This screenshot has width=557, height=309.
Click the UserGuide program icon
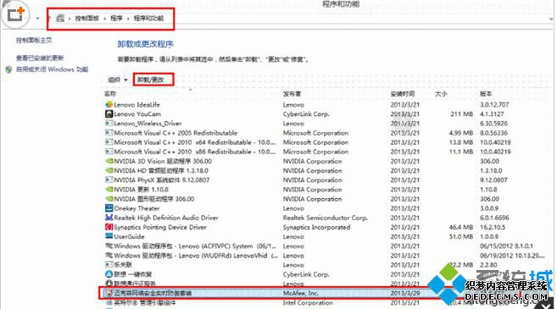pos(109,236)
